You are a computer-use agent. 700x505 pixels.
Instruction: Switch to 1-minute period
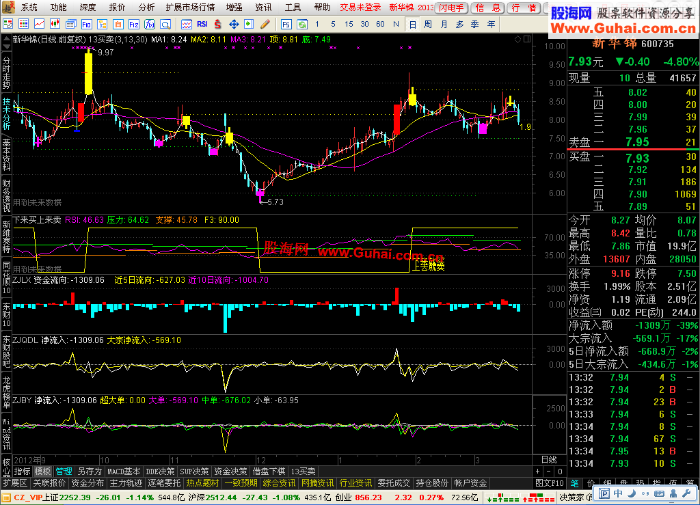coord(317,24)
